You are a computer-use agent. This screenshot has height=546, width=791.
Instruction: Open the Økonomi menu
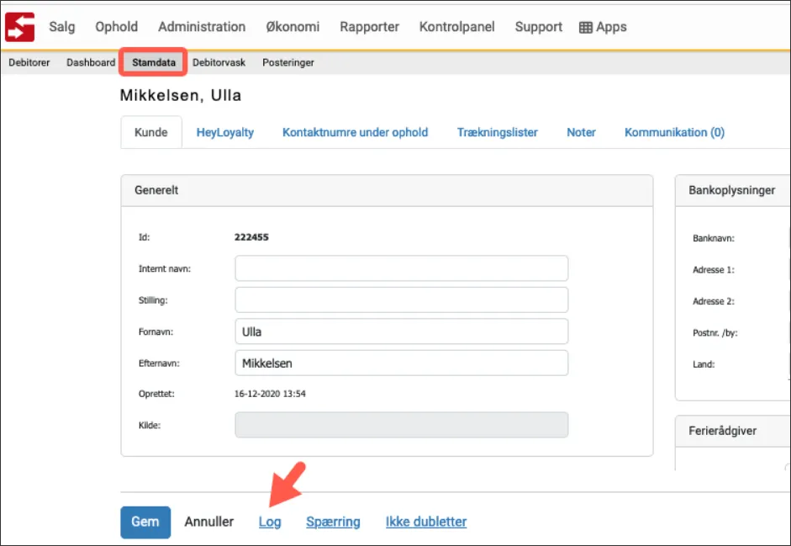click(x=293, y=26)
